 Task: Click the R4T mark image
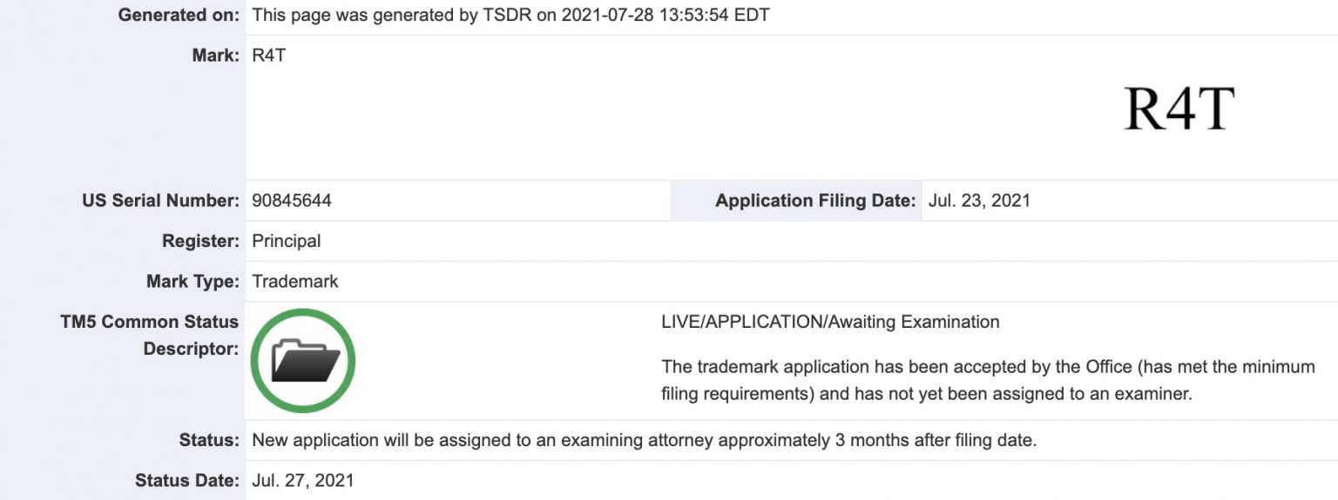(x=1179, y=109)
